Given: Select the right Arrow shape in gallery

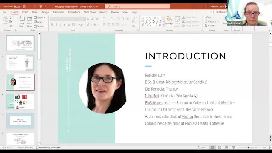Looking at the screenshot, I should tap(153, 22).
